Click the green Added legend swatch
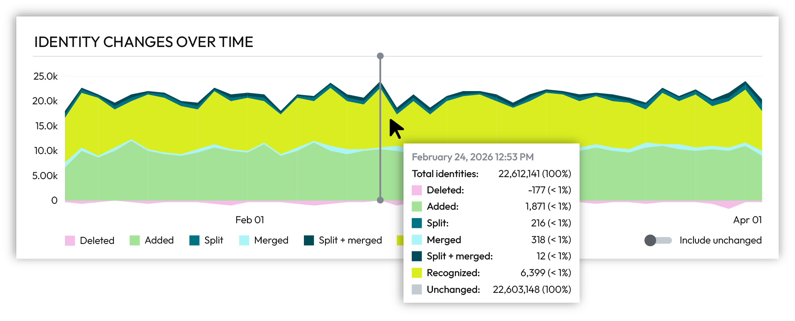 pyautogui.click(x=135, y=240)
